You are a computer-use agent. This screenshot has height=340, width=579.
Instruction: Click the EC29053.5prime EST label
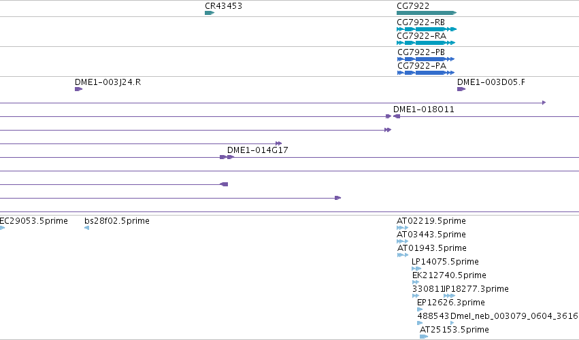point(33,221)
